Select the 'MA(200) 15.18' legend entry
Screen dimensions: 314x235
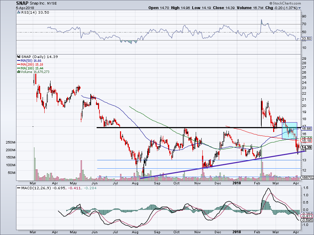point(30,64)
